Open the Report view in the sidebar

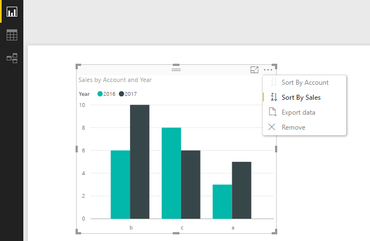[12, 12]
